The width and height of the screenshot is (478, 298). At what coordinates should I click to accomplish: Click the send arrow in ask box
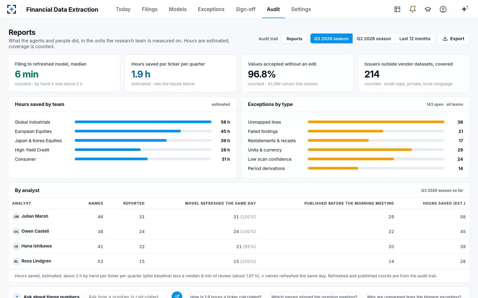coord(177,296)
